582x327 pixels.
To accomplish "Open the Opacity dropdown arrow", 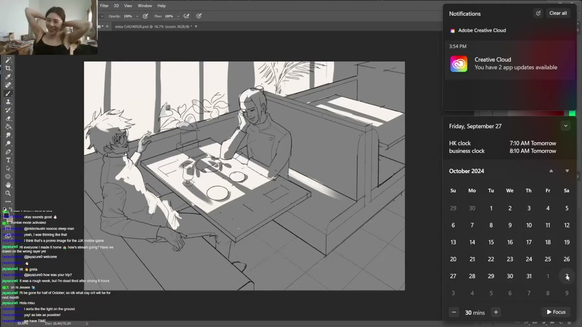I will 137,16.
